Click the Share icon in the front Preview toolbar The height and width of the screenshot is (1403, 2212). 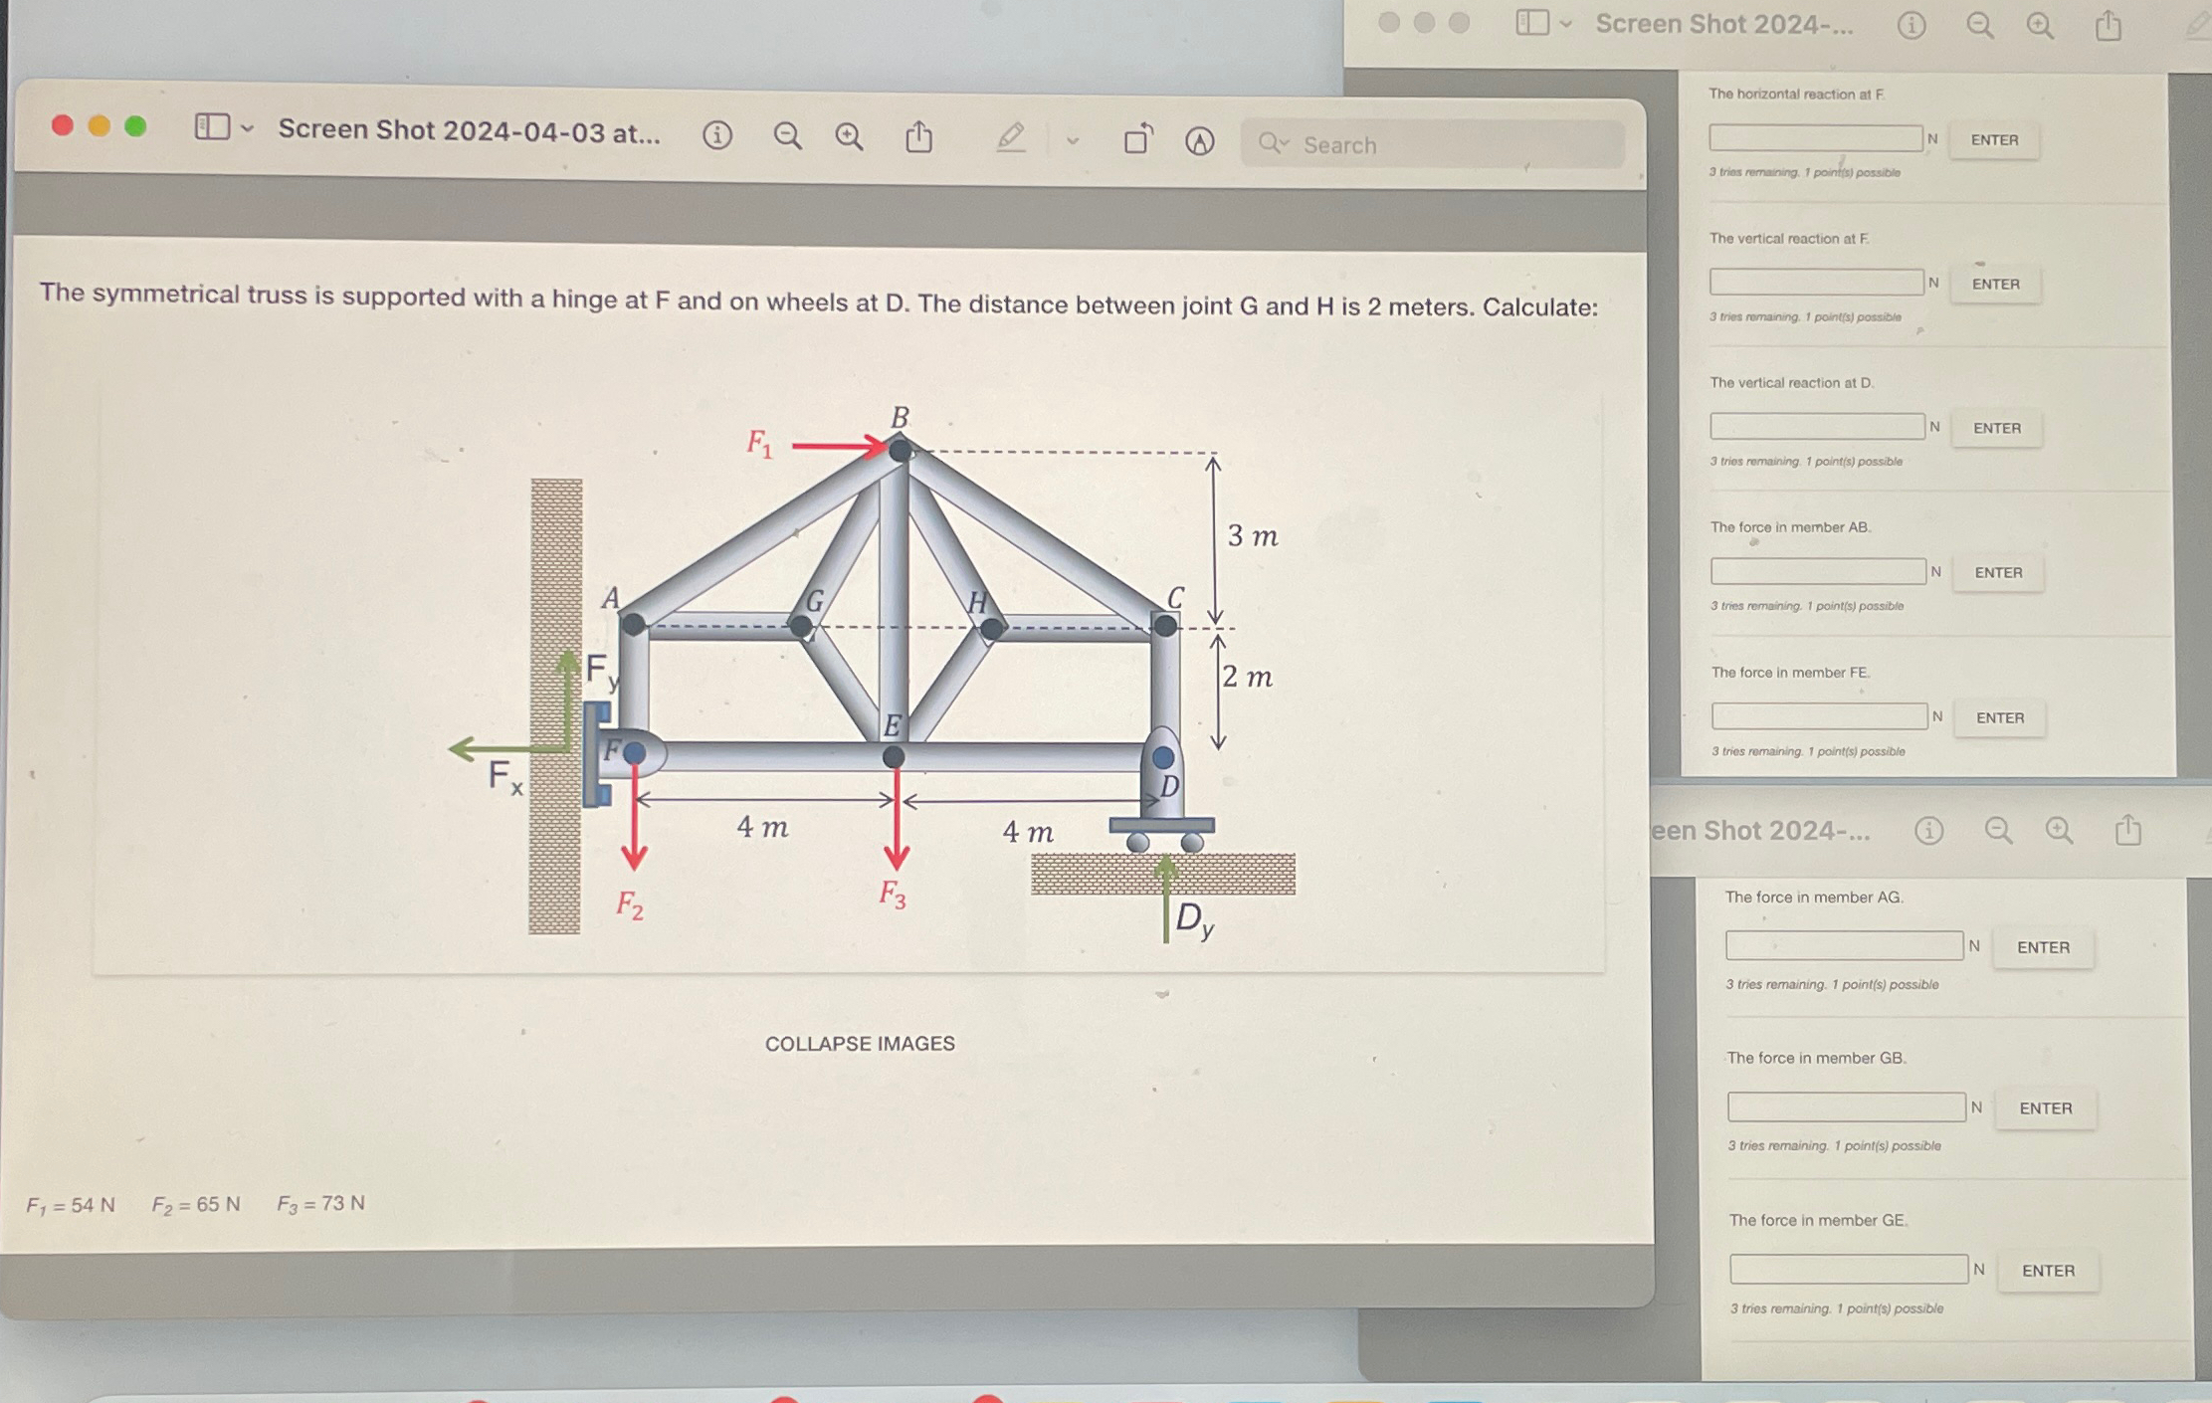pyautogui.click(x=919, y=136)
